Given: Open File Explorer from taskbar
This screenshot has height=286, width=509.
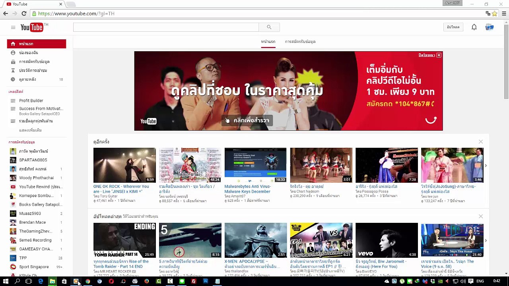Looking at the screenshot, I should coord(52,281).
